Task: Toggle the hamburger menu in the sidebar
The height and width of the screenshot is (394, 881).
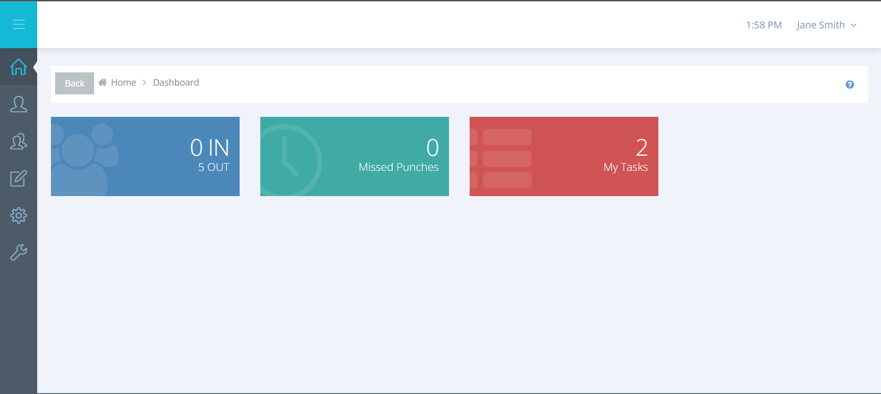Action: point(18,24)
